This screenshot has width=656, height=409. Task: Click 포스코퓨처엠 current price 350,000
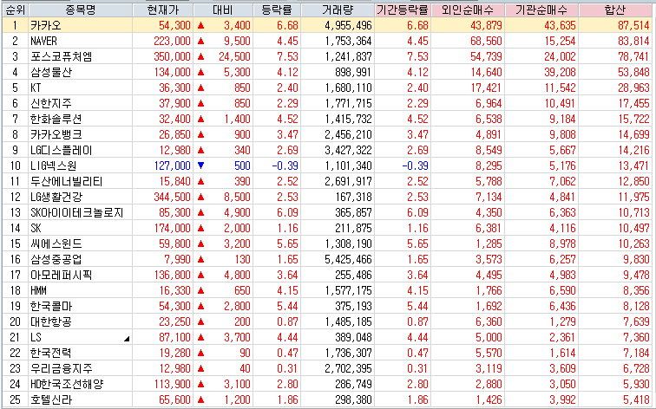pos(172,56)
